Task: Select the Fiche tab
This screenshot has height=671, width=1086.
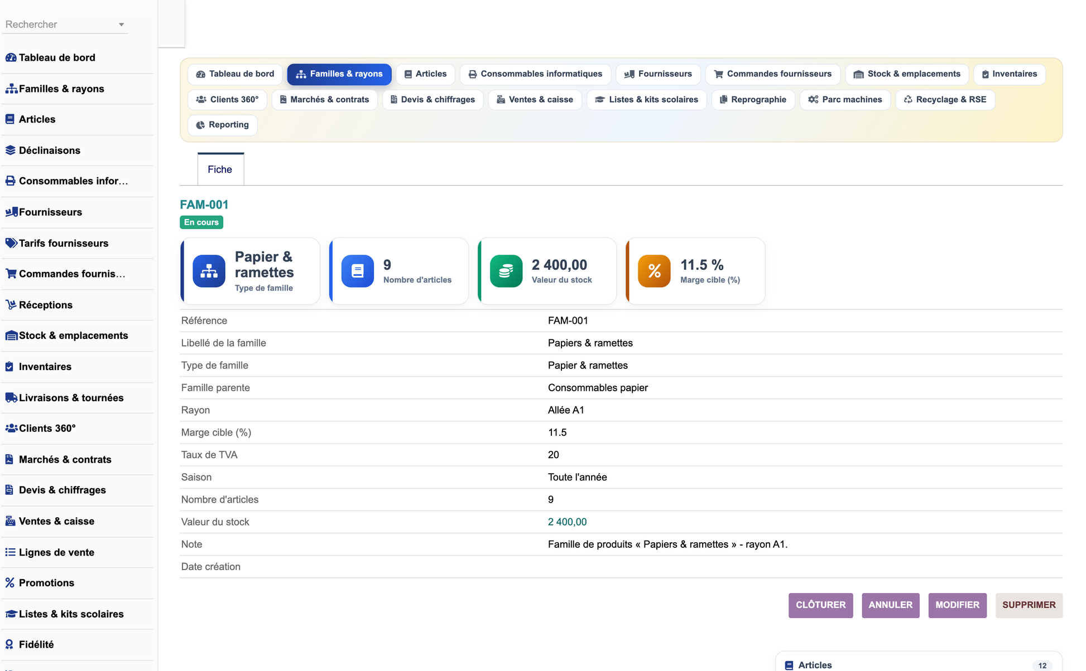Action: [220, 169]
